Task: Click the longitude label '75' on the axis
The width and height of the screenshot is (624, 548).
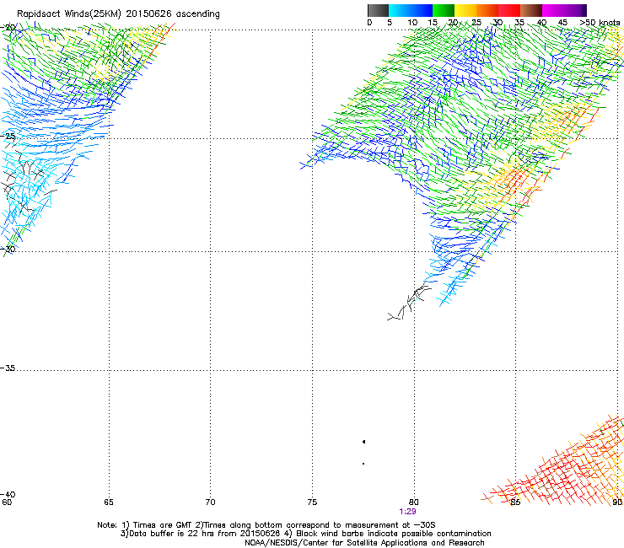Action: click(x=312, y=502)
